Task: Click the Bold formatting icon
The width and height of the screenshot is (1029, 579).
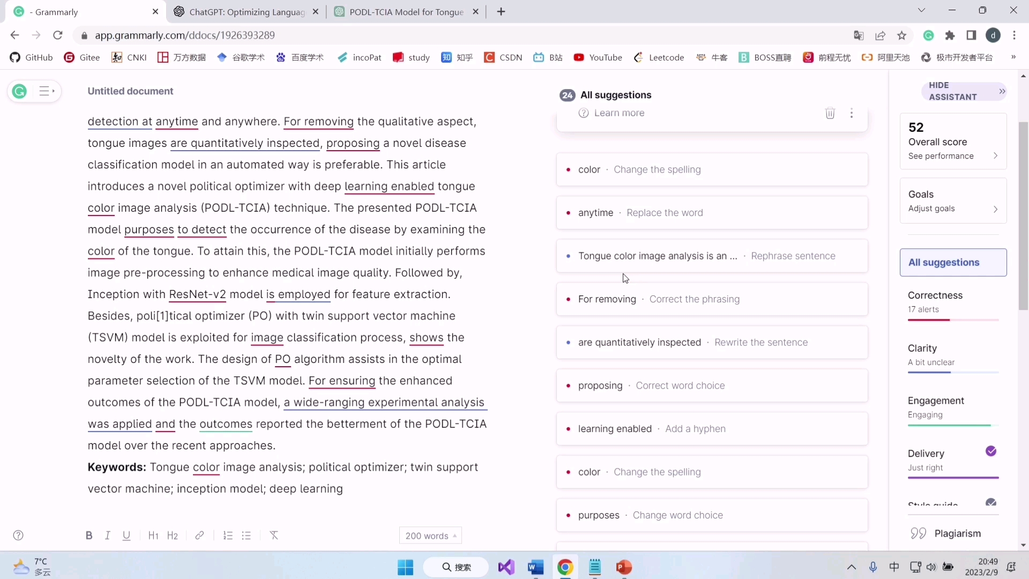Action: tap(89, 536)
